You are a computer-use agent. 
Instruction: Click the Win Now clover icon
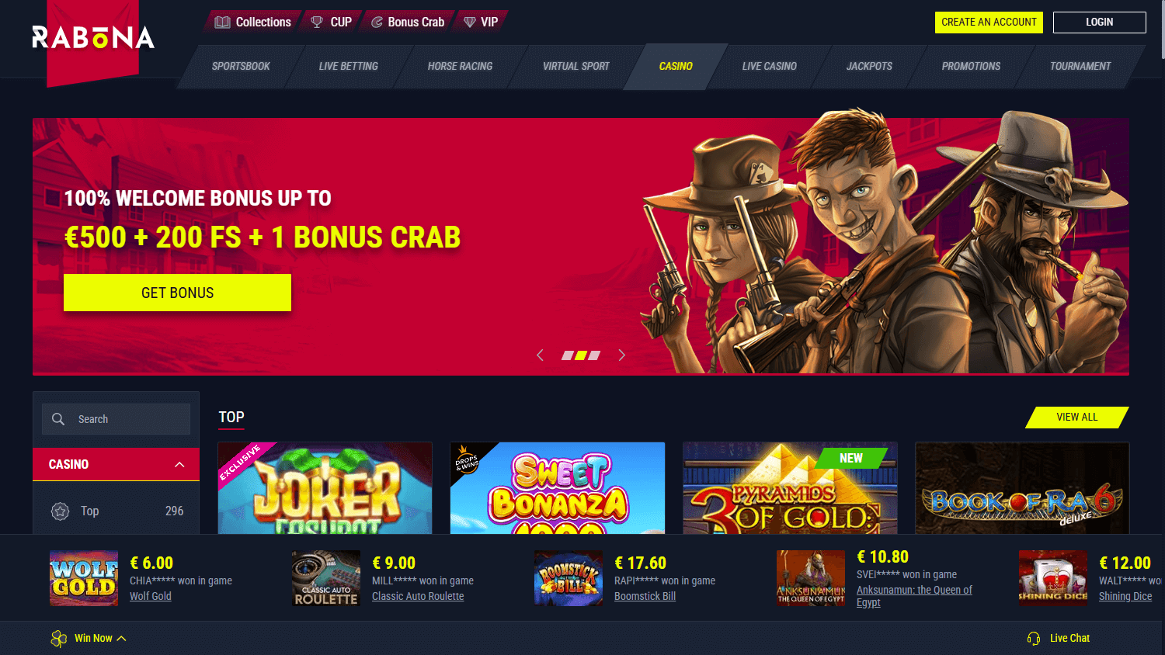click(59, 638)
